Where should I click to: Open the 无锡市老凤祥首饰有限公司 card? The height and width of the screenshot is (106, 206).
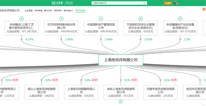(x=160, y=92)
